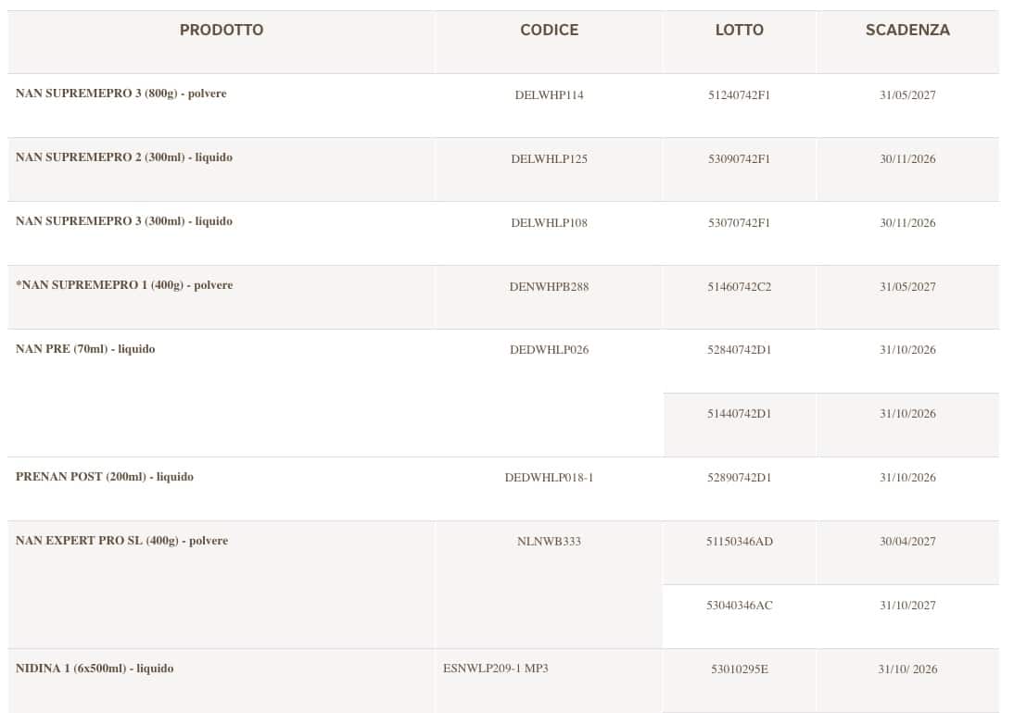Click the LOTTO column header
Viewport: 1014px width, 713px height.
pos(739,30)
